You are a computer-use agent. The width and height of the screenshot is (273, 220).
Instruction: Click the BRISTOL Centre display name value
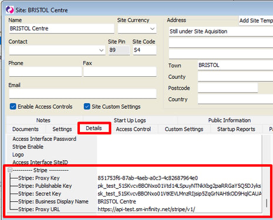click(117, 201)
